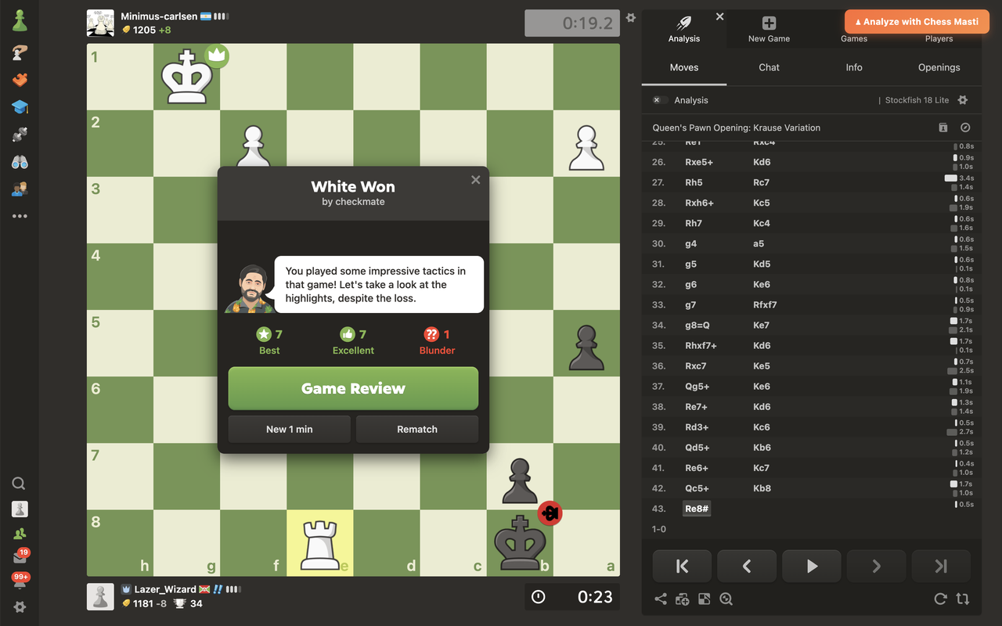Open the Chess.com home pawn logo

point(20,21)
